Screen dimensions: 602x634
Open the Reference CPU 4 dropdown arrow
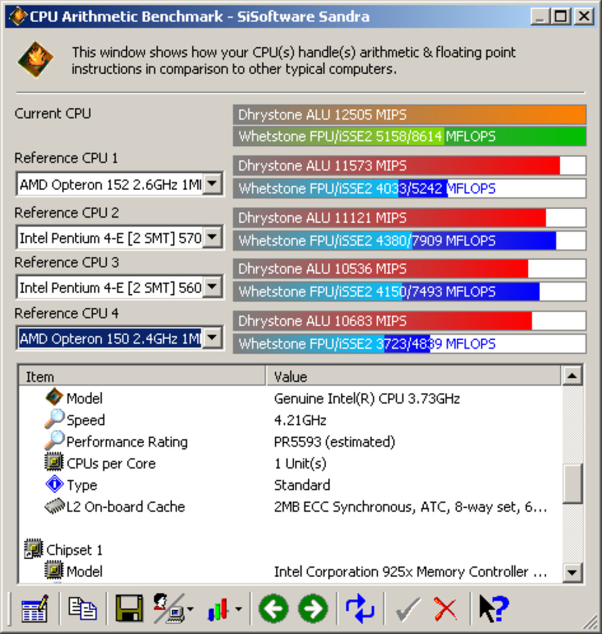(x=212, y=338)
